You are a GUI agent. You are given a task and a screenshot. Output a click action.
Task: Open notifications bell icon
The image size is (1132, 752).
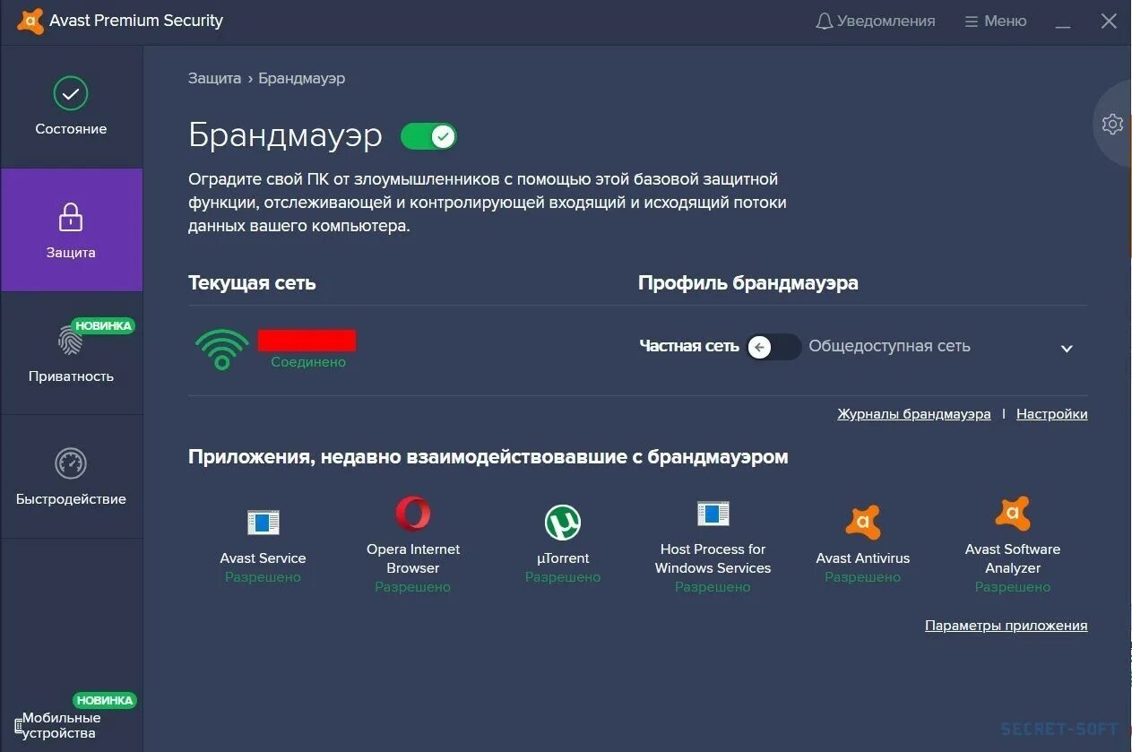coord(824,21)
